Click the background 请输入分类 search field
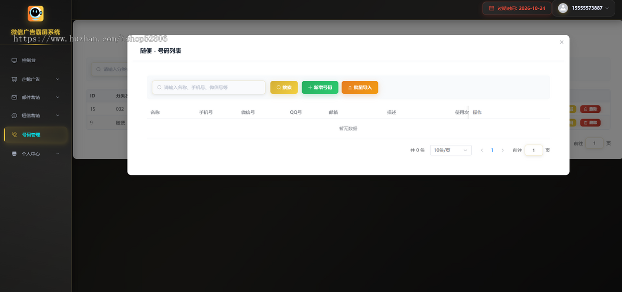The width and height of the screenshot is (622, 292). (109, 69)
